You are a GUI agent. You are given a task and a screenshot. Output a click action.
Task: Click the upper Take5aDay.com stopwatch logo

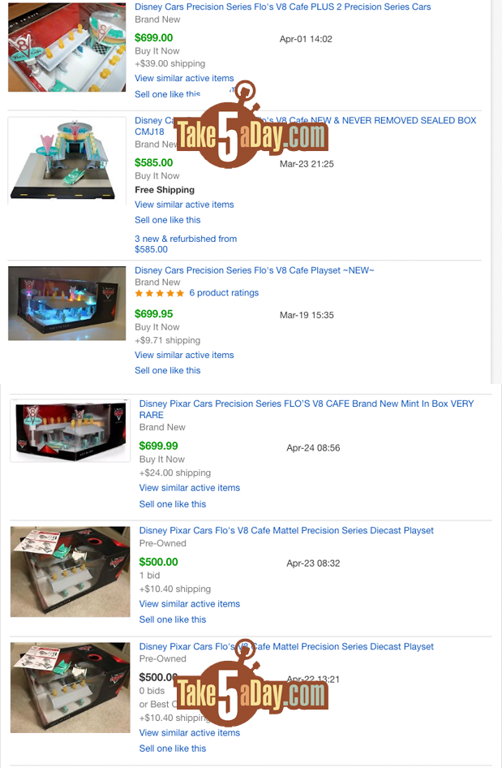(251, 126)
